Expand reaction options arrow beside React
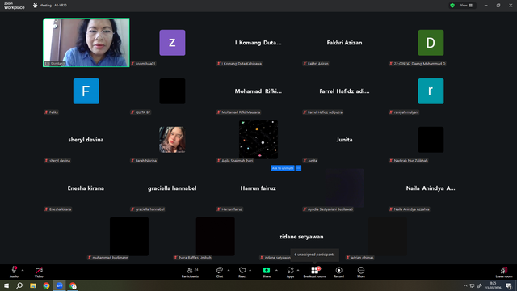The height and width of the screenshot is (291, 517). point(250,270)
